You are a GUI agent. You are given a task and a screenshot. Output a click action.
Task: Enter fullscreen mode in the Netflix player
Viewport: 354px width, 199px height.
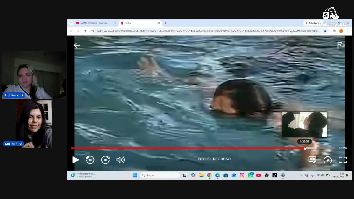point(343,160)
